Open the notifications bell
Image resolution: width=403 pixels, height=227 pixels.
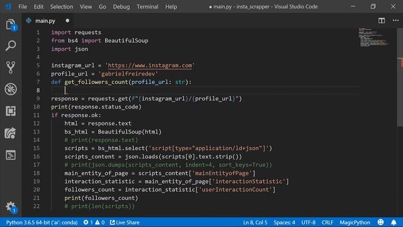394,222
